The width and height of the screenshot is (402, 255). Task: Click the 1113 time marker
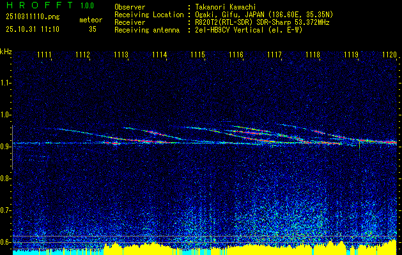[x=121, y=54]
